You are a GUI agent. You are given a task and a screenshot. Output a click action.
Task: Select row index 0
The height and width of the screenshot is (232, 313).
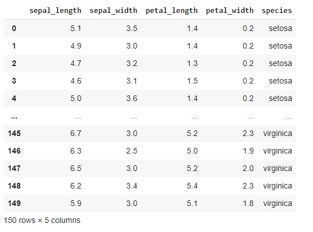tap(14, 28)
